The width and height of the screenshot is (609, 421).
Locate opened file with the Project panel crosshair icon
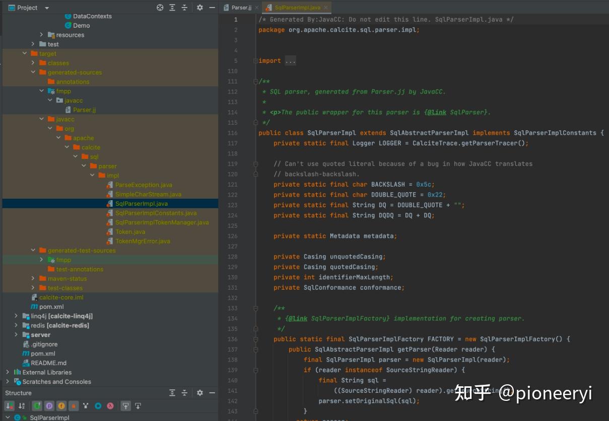click(160, 8)
